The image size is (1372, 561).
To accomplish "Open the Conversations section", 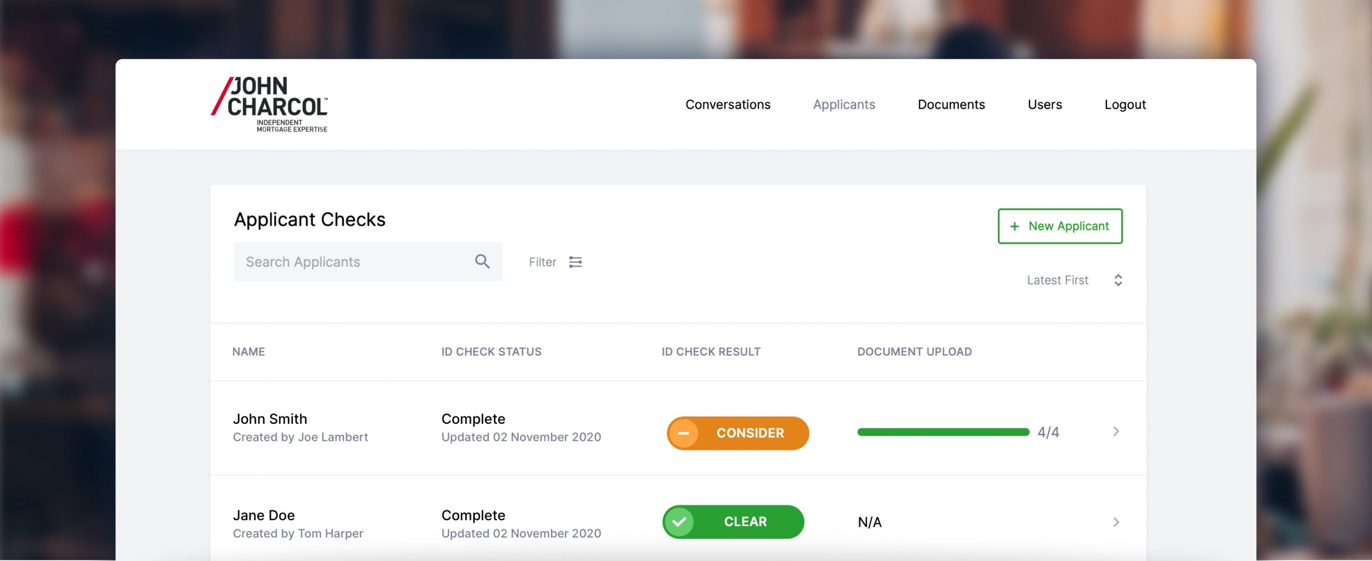I will click(x=728, y=104).
